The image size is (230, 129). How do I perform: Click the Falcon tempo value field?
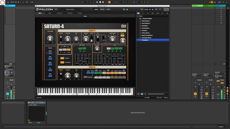tap(146, 9)
